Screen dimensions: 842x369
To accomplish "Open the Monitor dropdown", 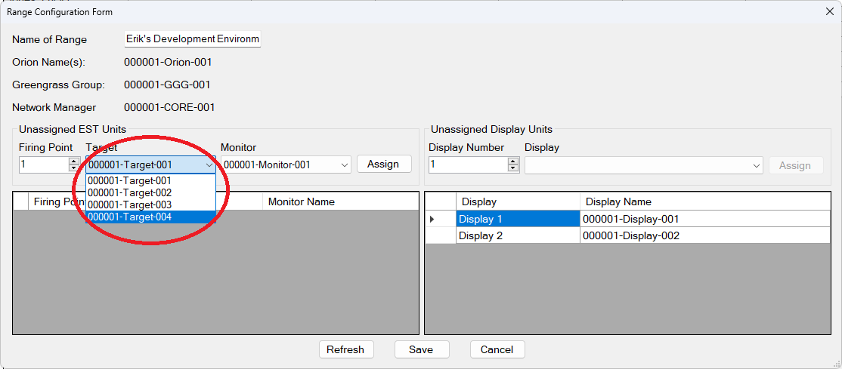I will point(345,165).
